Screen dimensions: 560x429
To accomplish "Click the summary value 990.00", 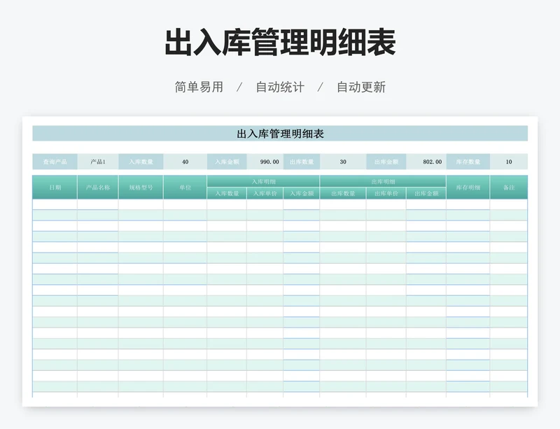I will coord(265,162).
